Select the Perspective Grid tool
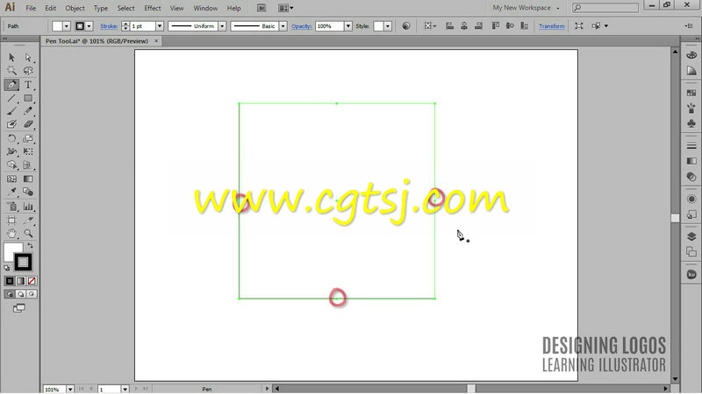 [28, 165]
